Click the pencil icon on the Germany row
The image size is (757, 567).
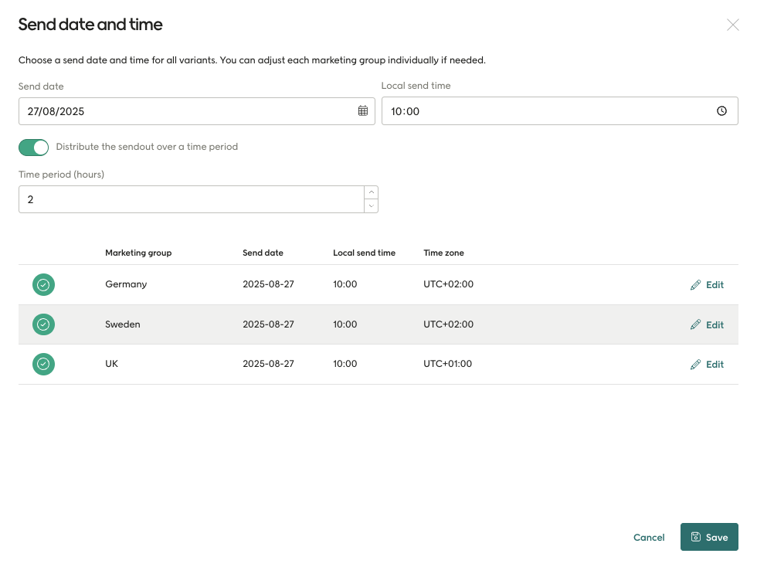[x=694, y=284]
